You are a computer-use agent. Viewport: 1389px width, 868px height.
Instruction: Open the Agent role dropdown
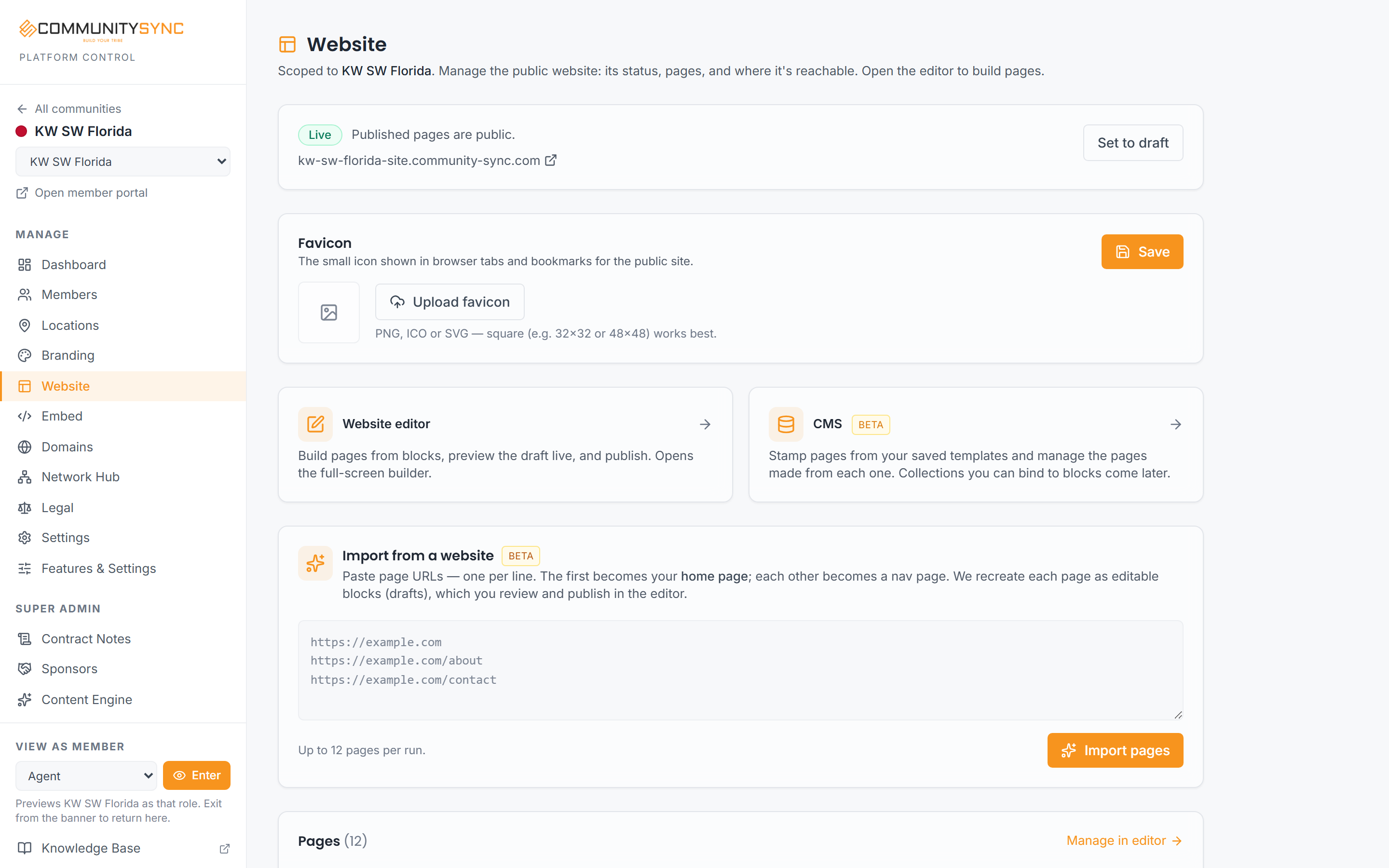click(86, 775)
